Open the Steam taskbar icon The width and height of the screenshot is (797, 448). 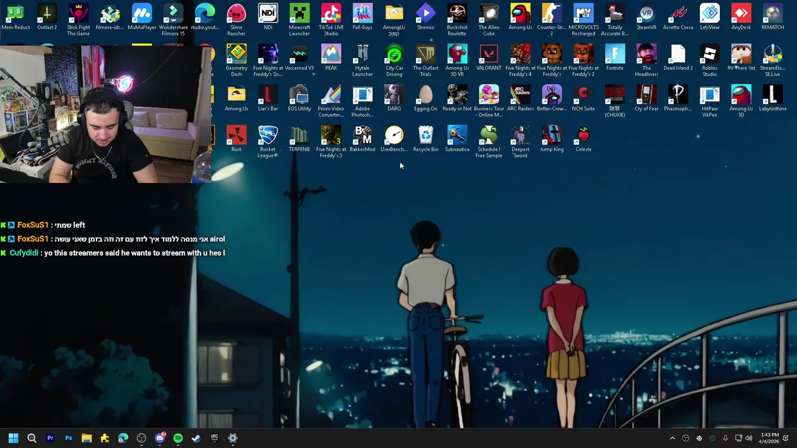[x=196, y=438]
